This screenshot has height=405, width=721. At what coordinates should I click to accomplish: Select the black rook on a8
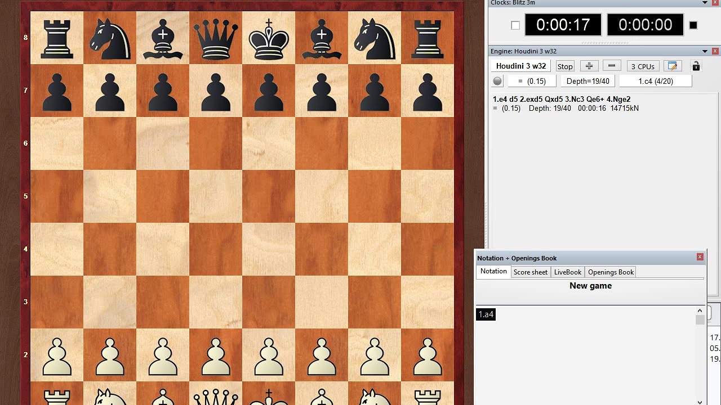(57, 38)
